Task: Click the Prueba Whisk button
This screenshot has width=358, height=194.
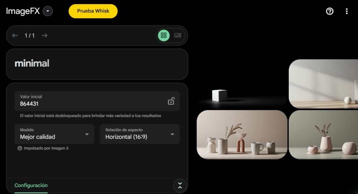Action: click(x=93, y=11)
